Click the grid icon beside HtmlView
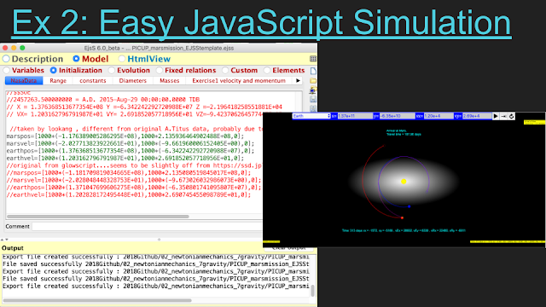The width and height of the screenshot is (546, 307). (313, 59)
